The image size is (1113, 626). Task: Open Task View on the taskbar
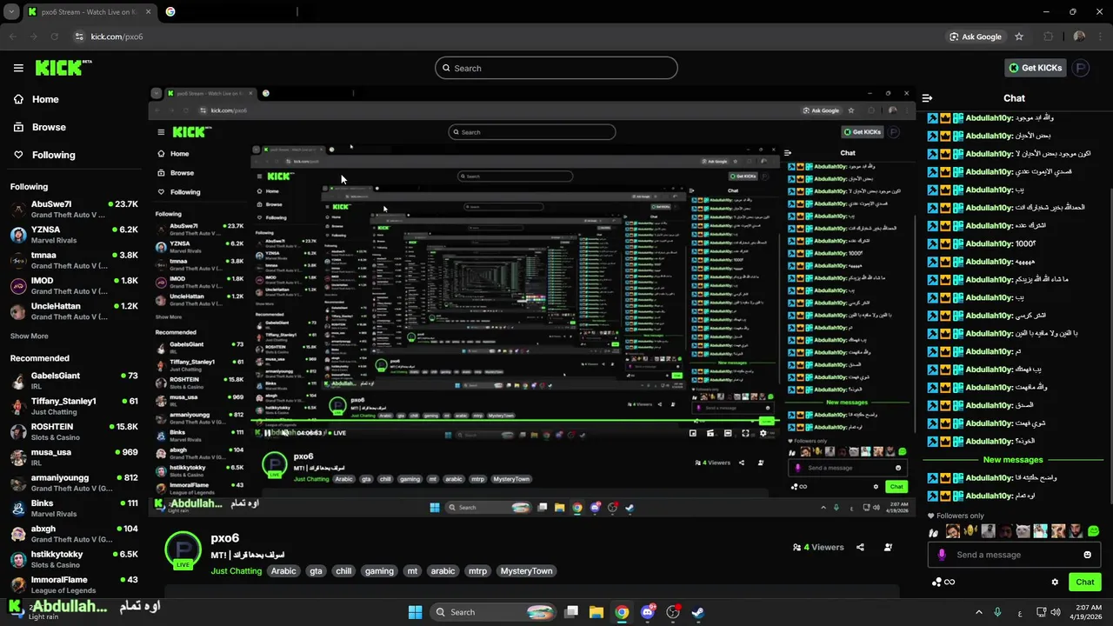(x=571, y=612)
